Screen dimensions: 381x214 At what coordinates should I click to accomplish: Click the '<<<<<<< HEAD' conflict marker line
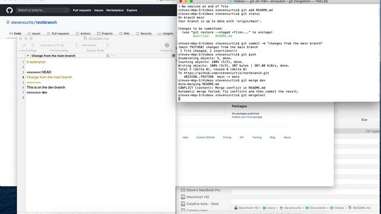39,72
